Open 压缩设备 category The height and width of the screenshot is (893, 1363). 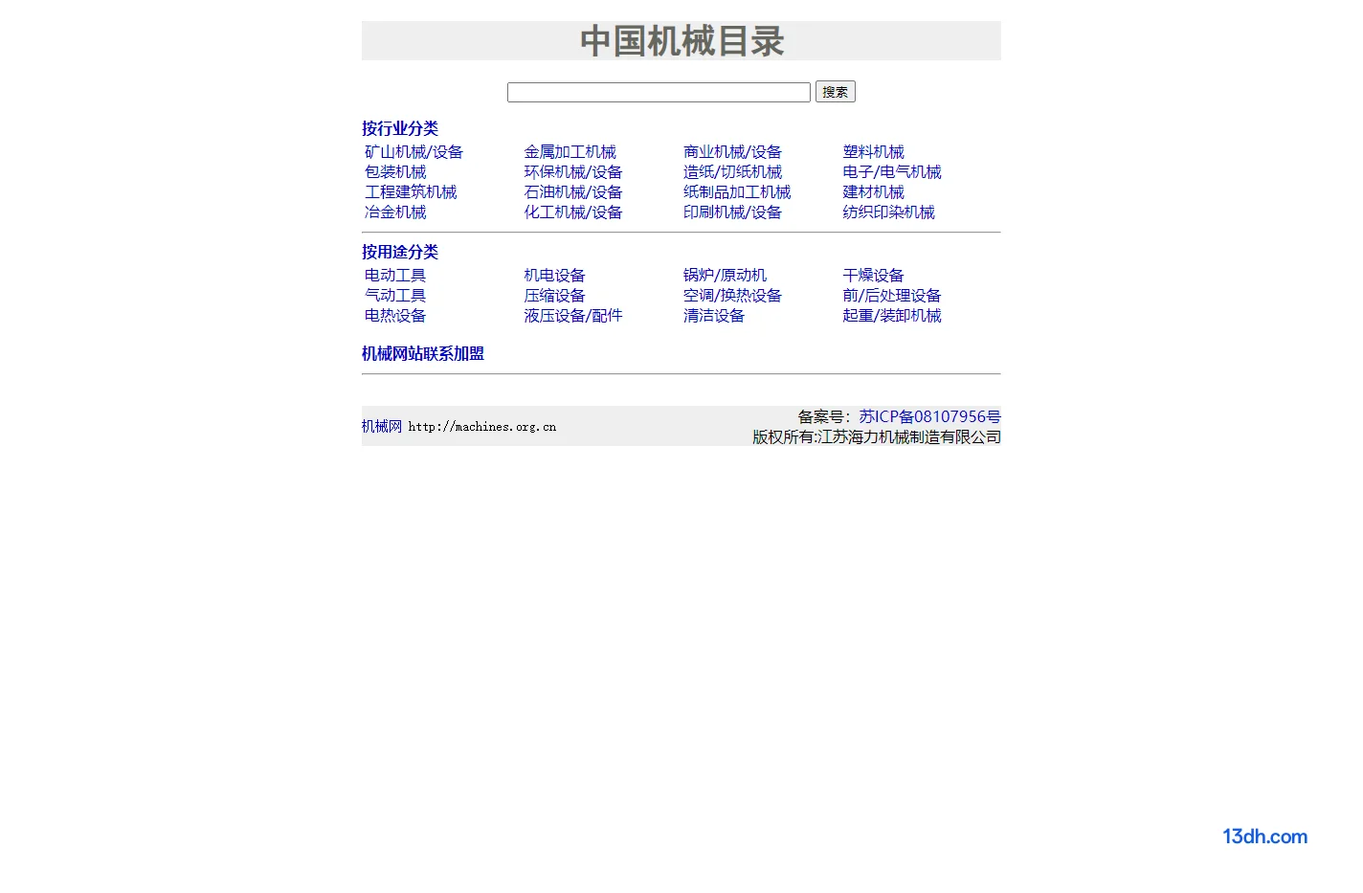coord(554,296)
